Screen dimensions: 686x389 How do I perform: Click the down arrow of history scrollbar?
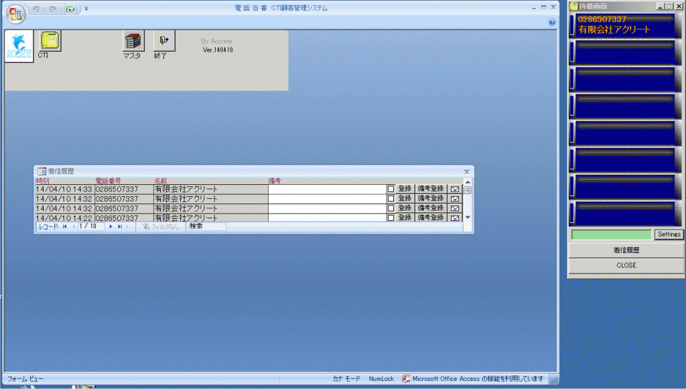click(468, 218)
